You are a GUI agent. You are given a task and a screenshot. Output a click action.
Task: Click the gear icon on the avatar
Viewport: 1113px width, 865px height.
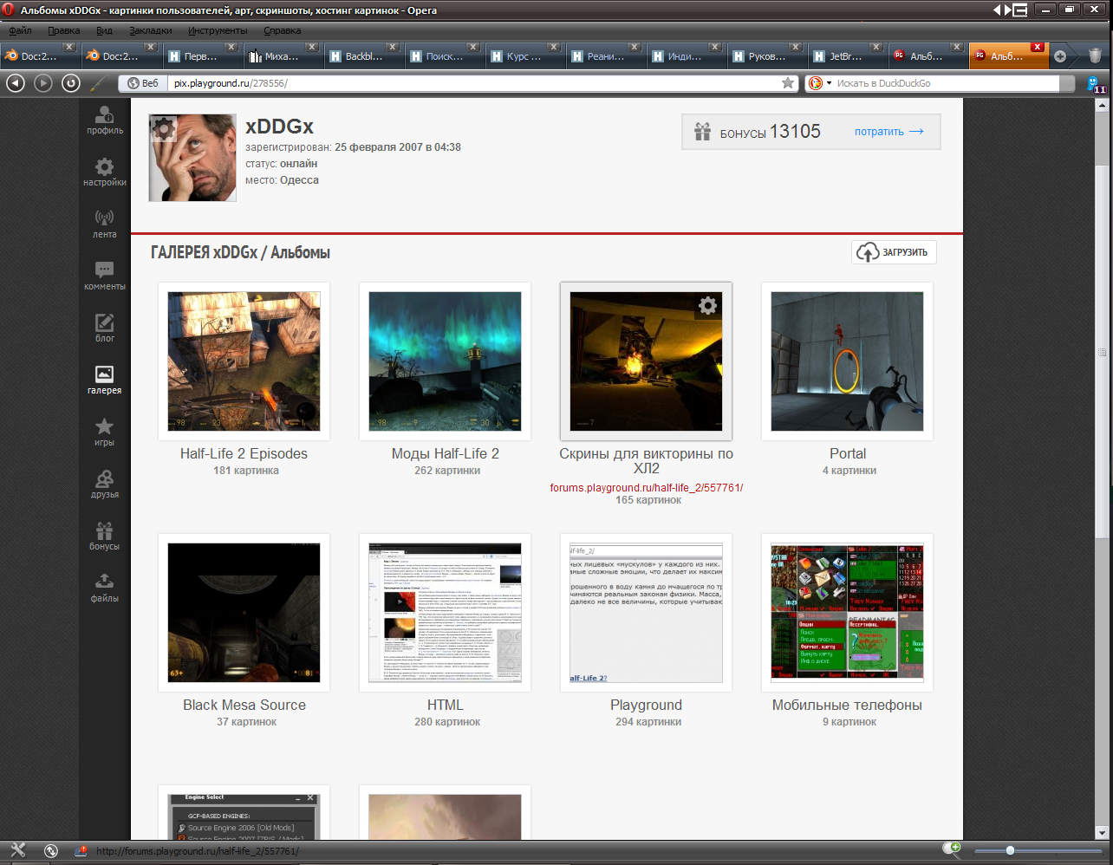tap(164, 129)
